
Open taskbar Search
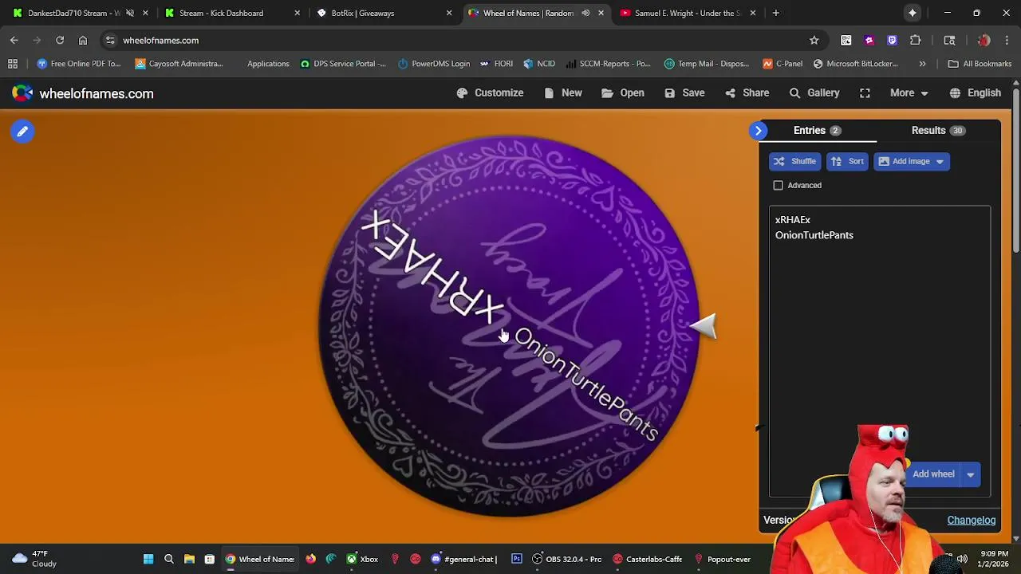pyautogui.click(x=168, y=559)
